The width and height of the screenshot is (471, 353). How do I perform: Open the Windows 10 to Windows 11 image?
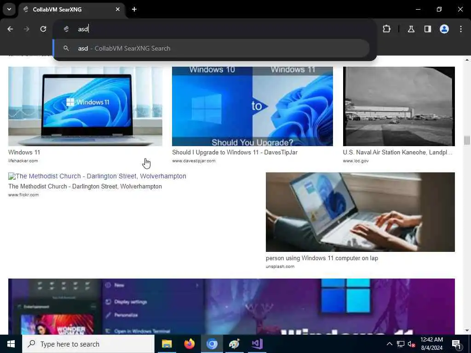point(253,106)
